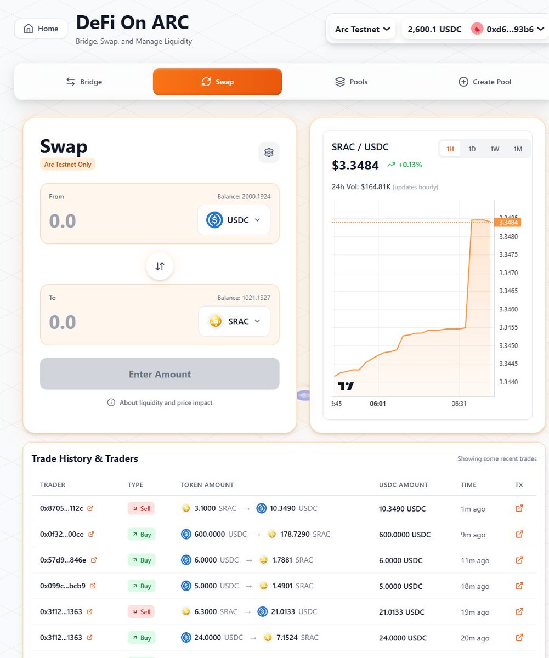Open the Arc Testnet network dropdown
Screen dimensions: 549x658
point(363,29)
